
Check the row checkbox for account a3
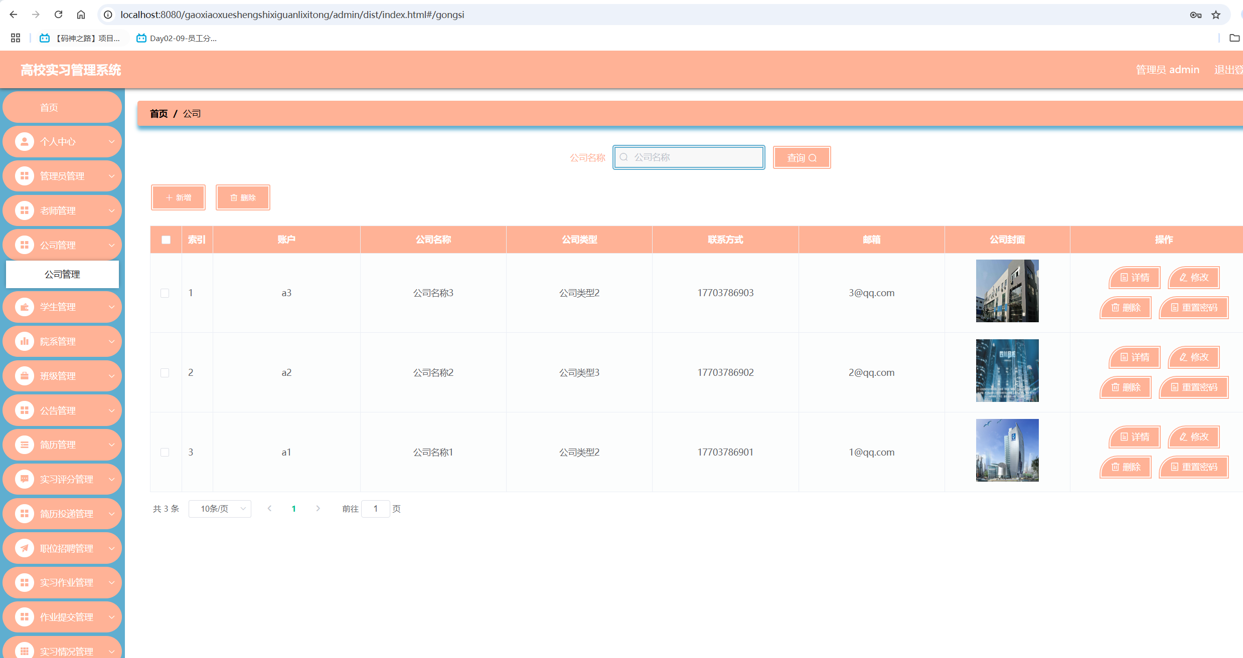[165, 293]
